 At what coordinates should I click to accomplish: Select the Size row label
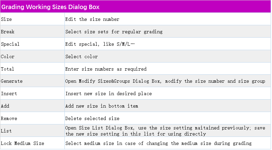[6, 20]
